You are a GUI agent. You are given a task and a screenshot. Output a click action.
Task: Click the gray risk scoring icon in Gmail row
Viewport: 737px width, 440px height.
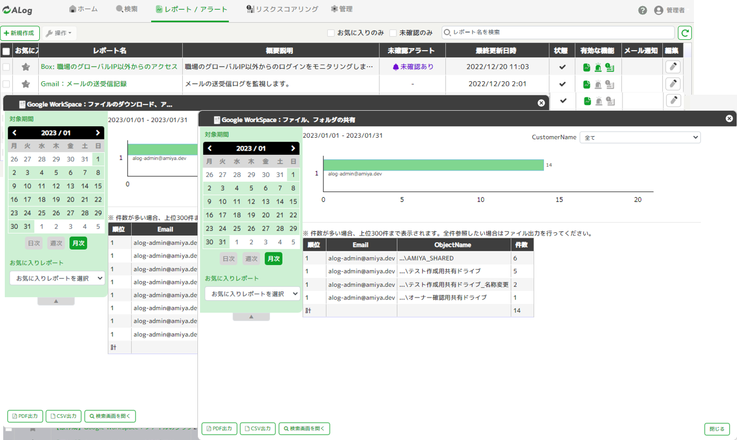610,84
